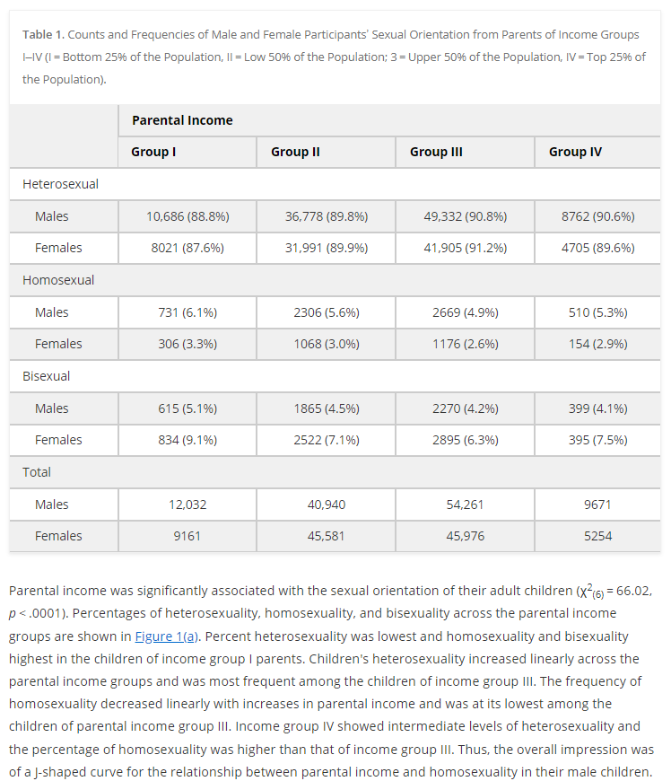Click the cell showing 2306 (5.6%)

(327, 312)
